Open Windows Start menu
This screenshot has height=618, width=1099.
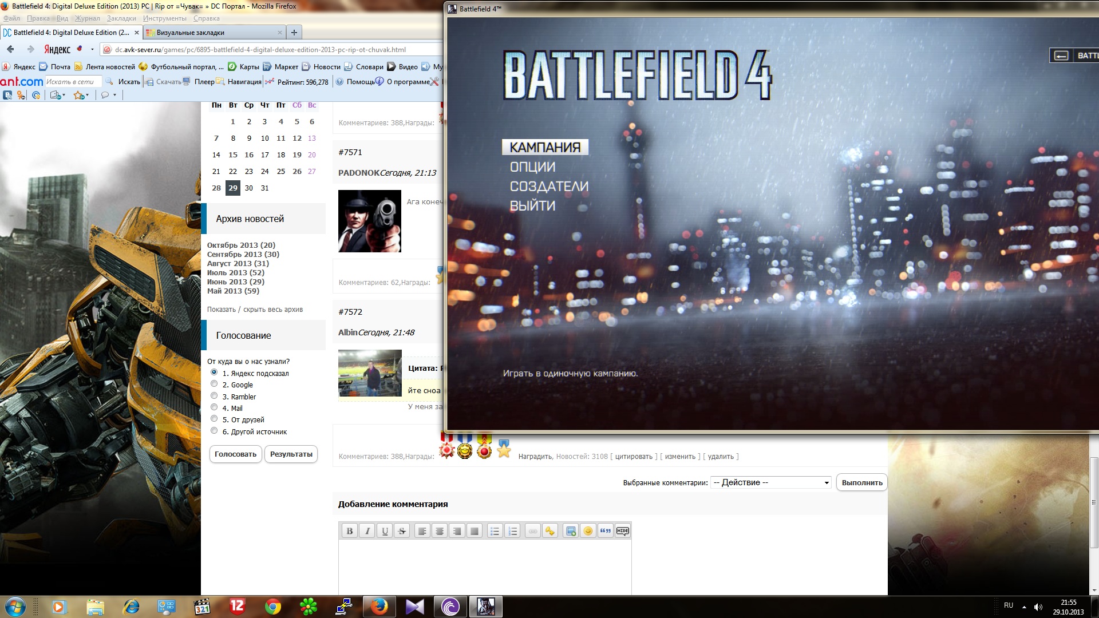coord(15,607)
